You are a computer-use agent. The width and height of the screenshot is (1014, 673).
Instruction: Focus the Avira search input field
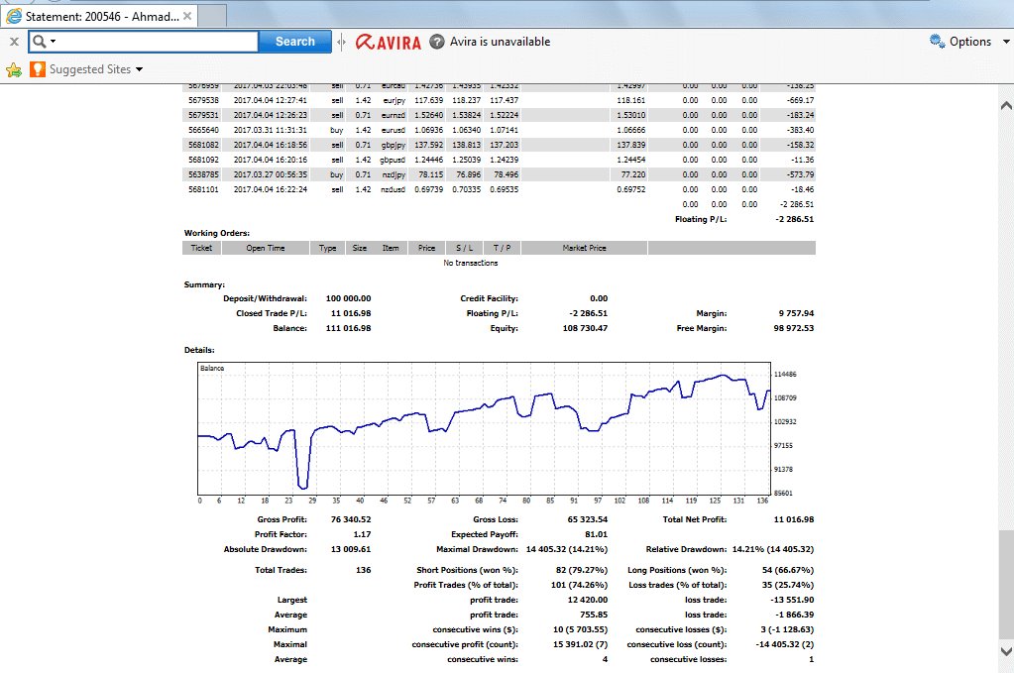[158, 42]
